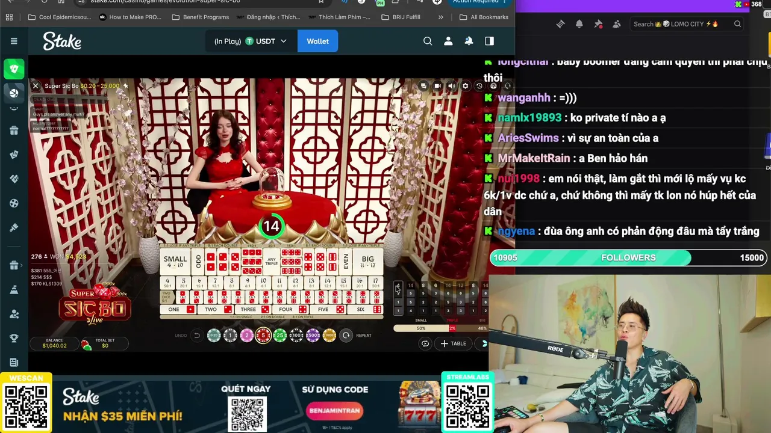Bet on single number FOUR
771x433 pixels.
coord(290,310)
